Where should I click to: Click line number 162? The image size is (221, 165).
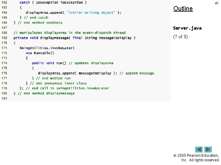[x=4, y=2]
